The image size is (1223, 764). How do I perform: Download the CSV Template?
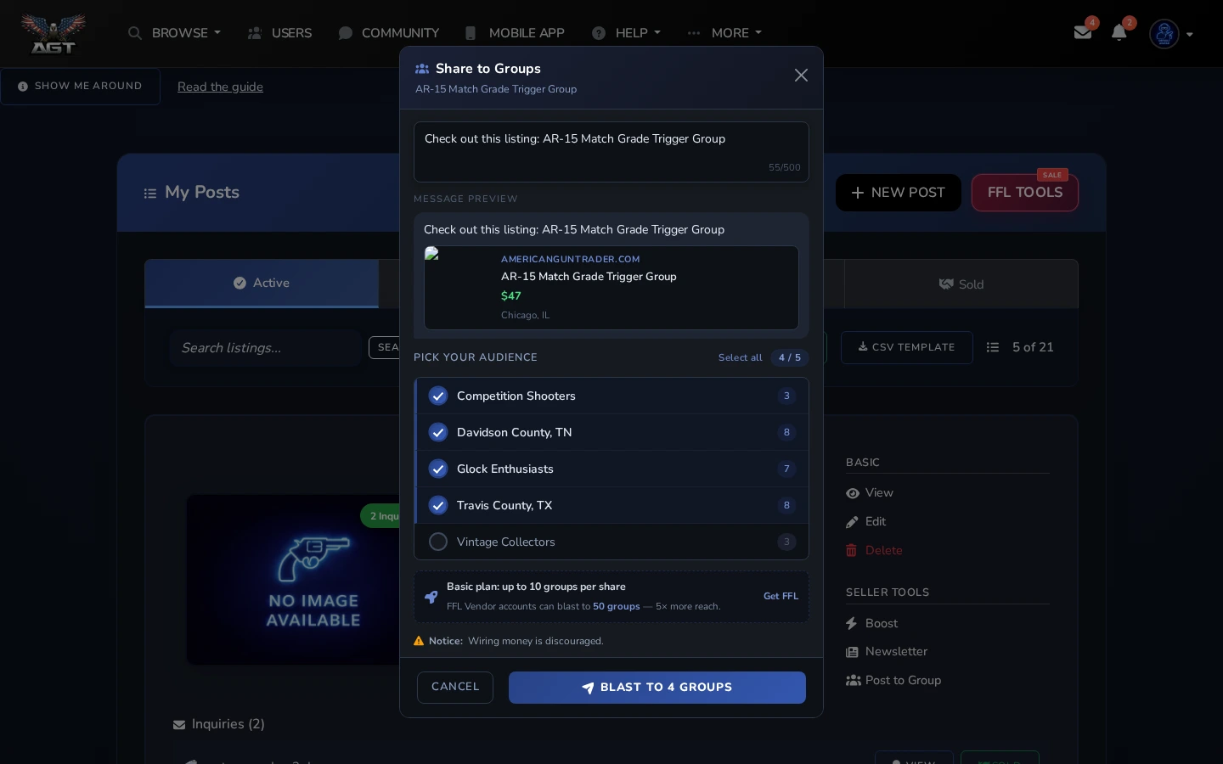pyautogui.click(x=907, y=347)
